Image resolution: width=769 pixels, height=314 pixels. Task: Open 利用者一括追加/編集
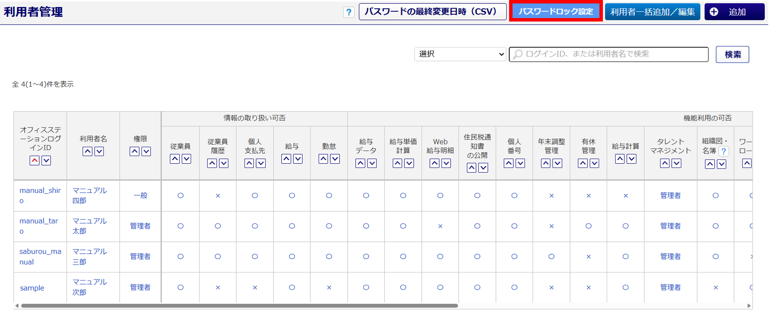(652, 12)
